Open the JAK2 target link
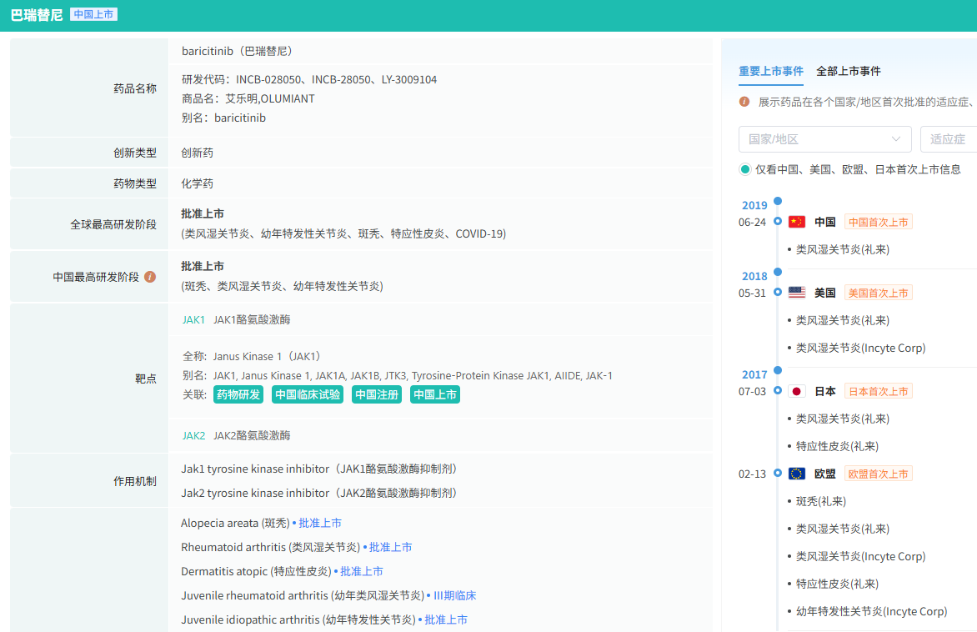Image resolution: width=977 pixels, height=632 pixels. click(x=193, y=435)
